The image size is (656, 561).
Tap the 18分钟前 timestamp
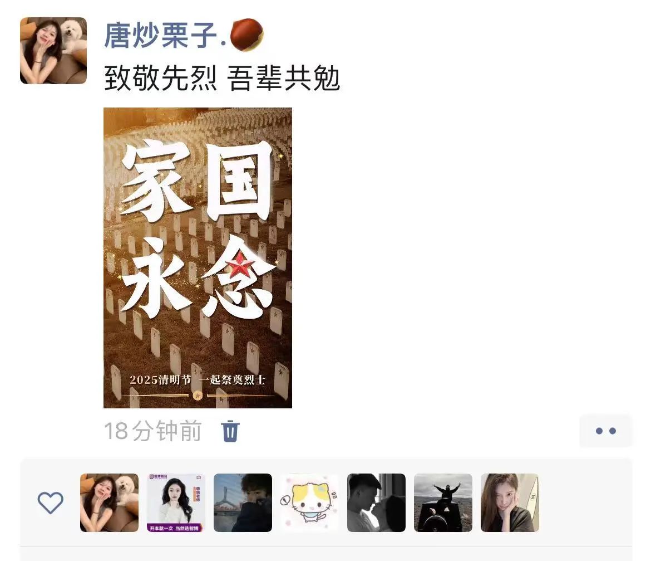point(152,431)
